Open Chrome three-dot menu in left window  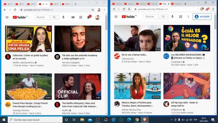coord(104,10)
